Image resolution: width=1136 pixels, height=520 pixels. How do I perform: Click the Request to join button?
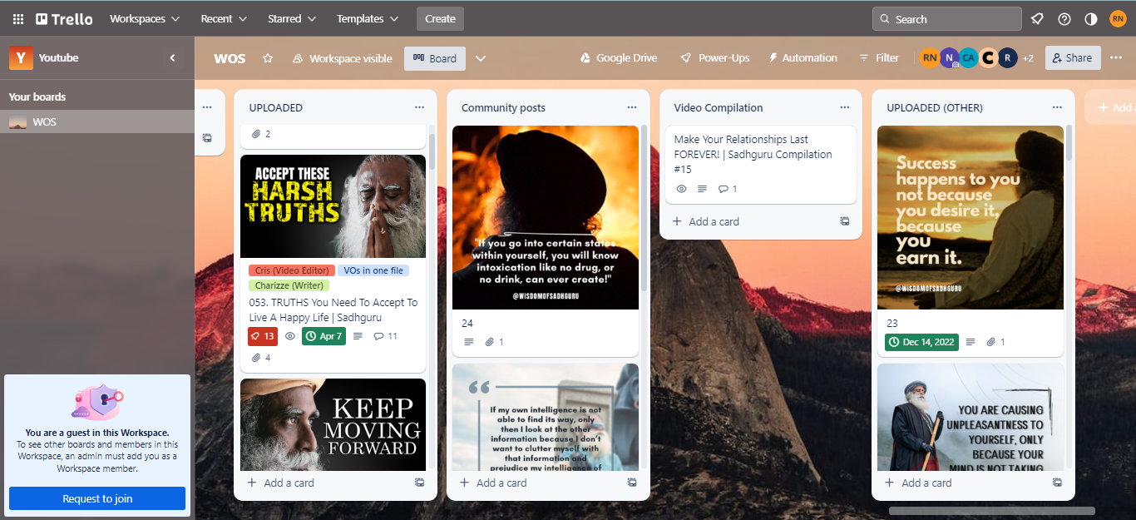(97, 498)
